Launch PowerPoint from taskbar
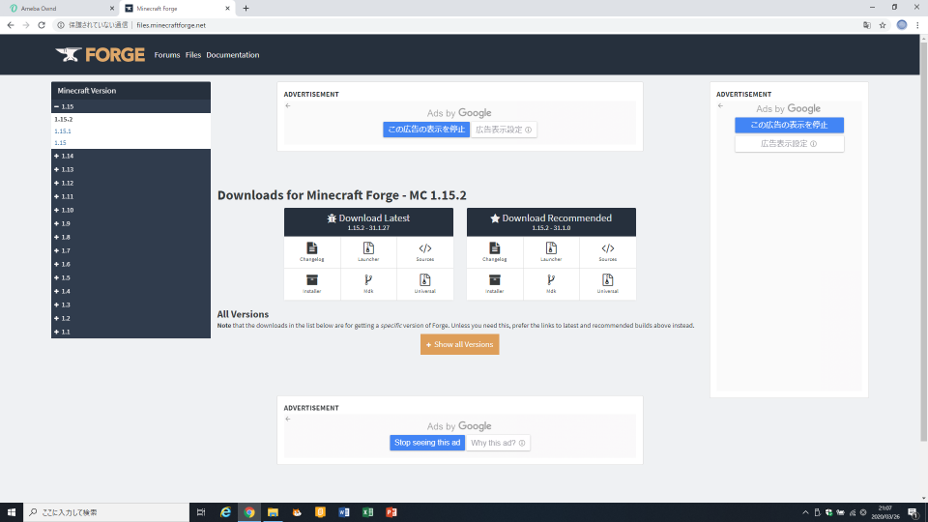Screen dimensions: 928x522 (x=391, y=512)
